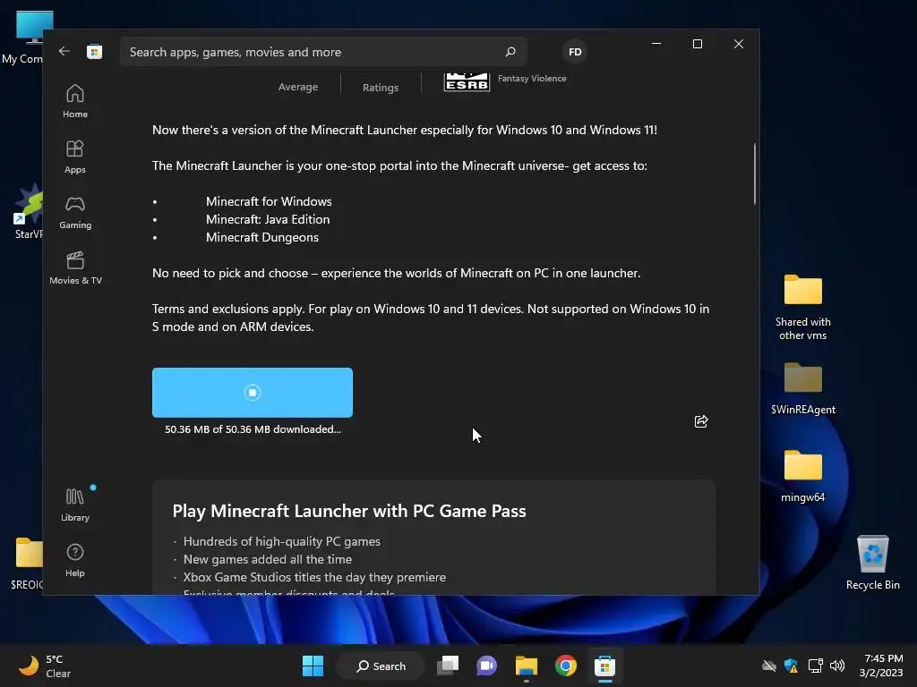The width and height of the screenshot is (917, 687).
Task: Click the Store vertical scrollbar thumb
Action: (x=755, y=174)
